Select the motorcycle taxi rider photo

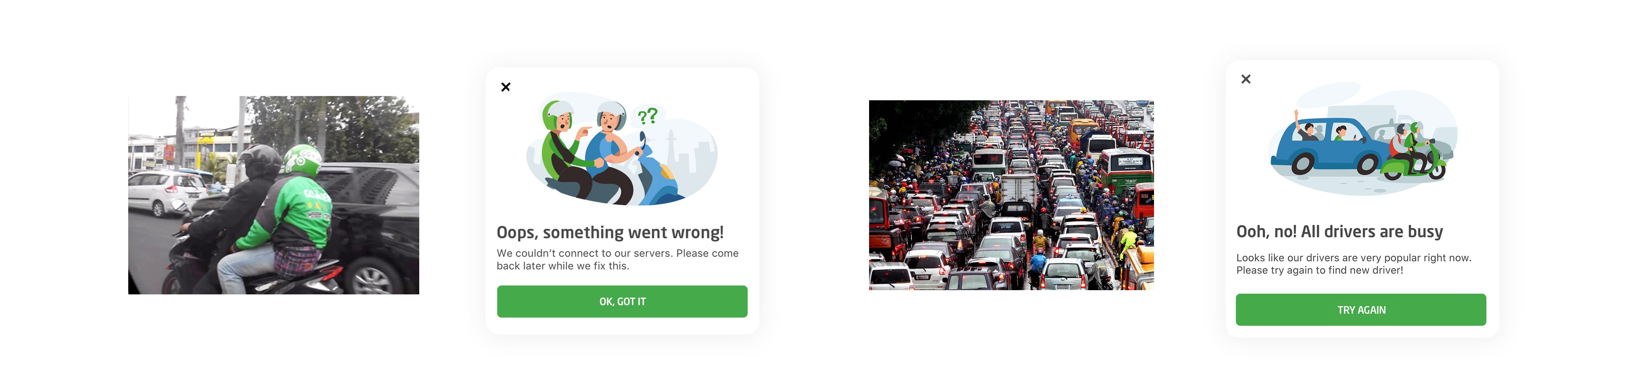274,195
